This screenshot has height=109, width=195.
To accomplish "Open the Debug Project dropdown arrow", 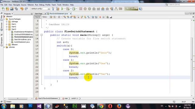I will coord(71,9).
